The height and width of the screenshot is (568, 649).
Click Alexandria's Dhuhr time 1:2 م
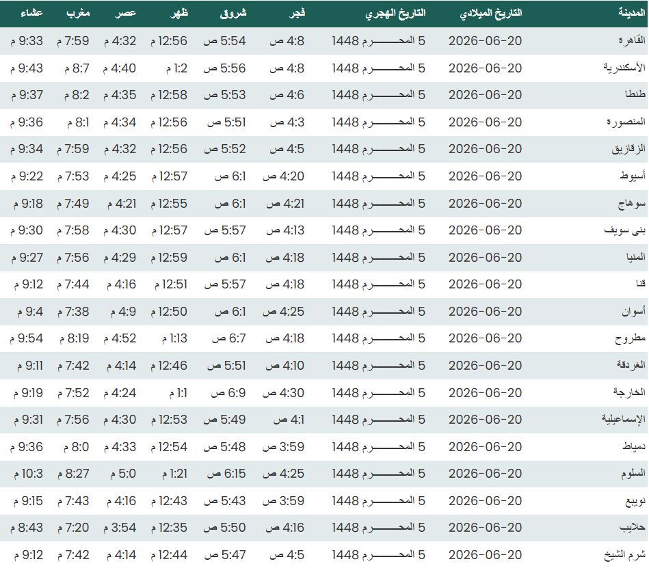point(176,68)
